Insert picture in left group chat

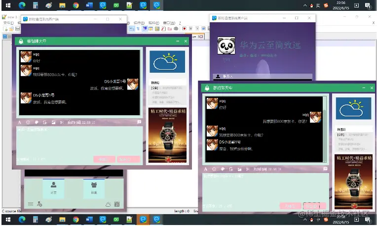click(x=53, y=123)
